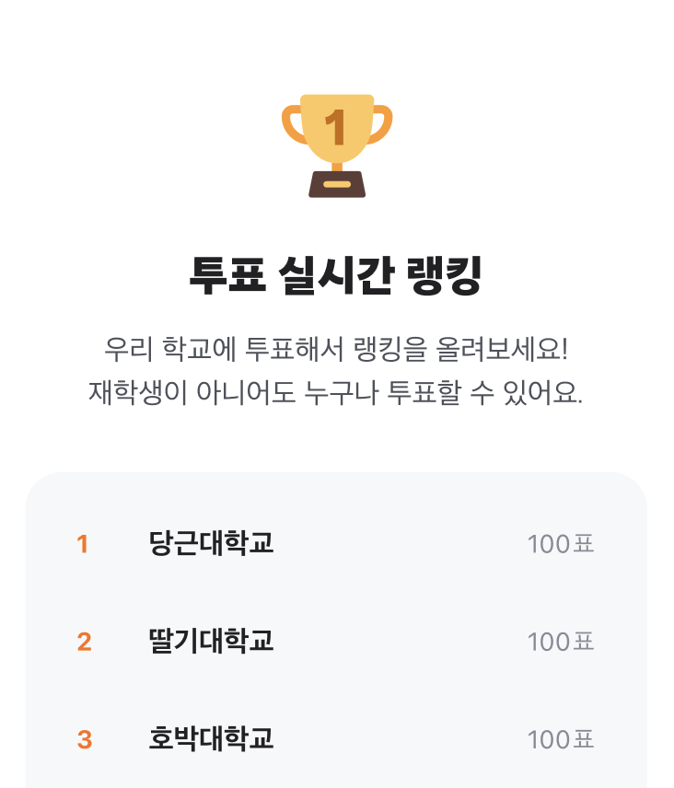Select the orange rank number 3

[x=85, y=740]
